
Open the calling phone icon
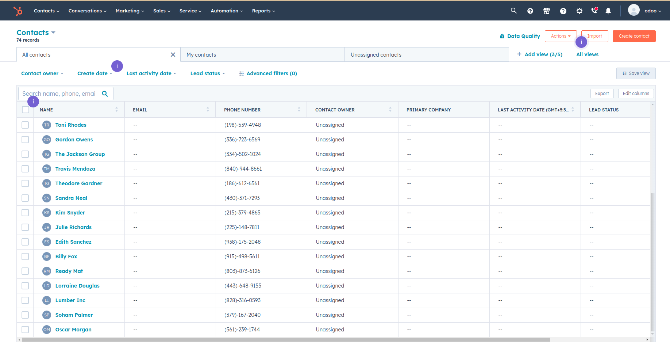coord(594,11)
